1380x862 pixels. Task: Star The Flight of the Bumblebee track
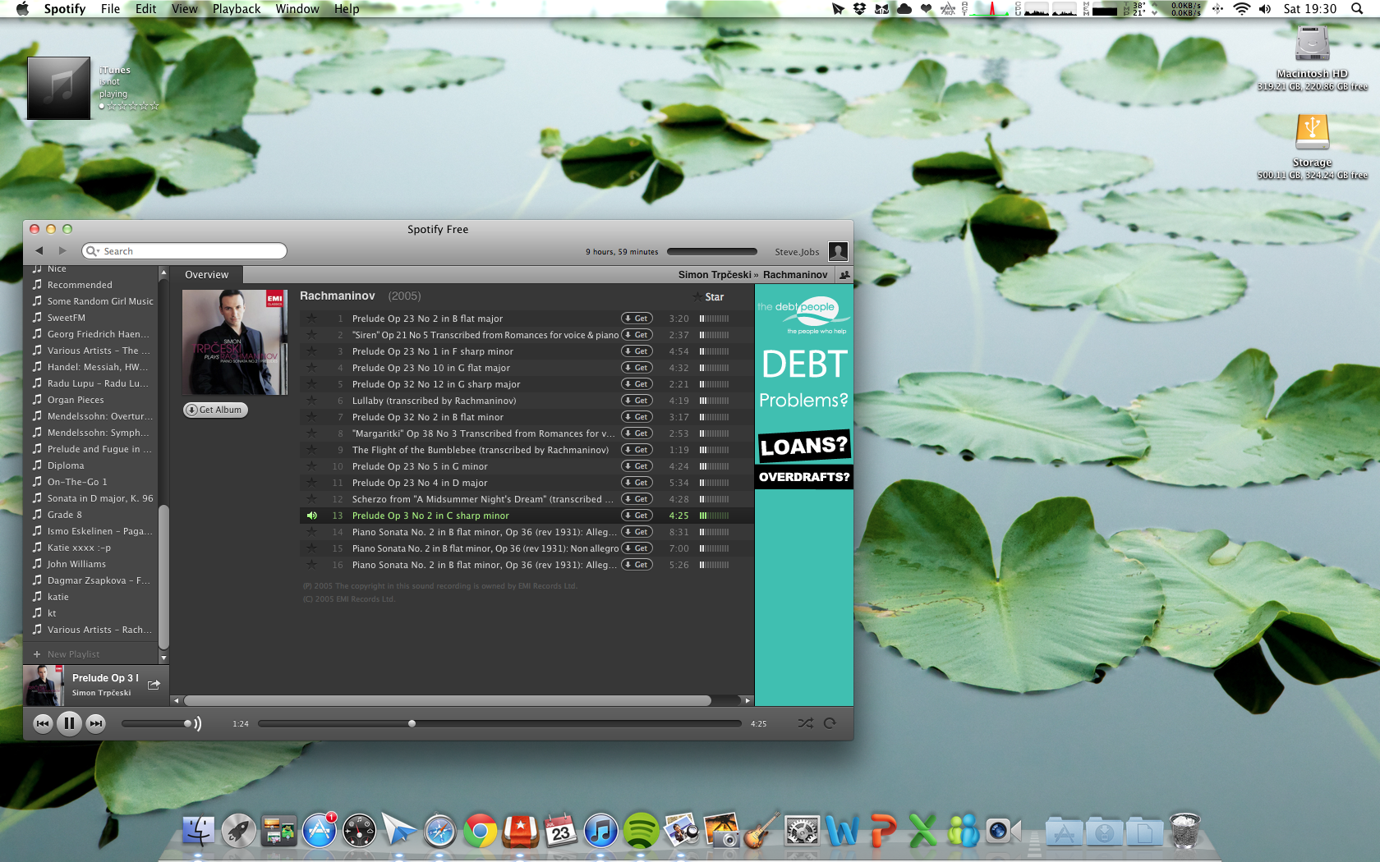[x=312, y=449]
